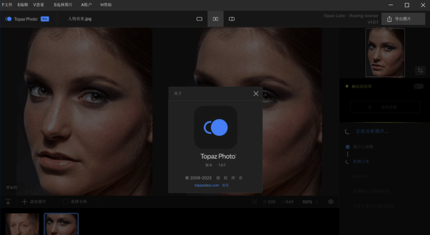Click the 版本 1.0.1 version text

215,165
